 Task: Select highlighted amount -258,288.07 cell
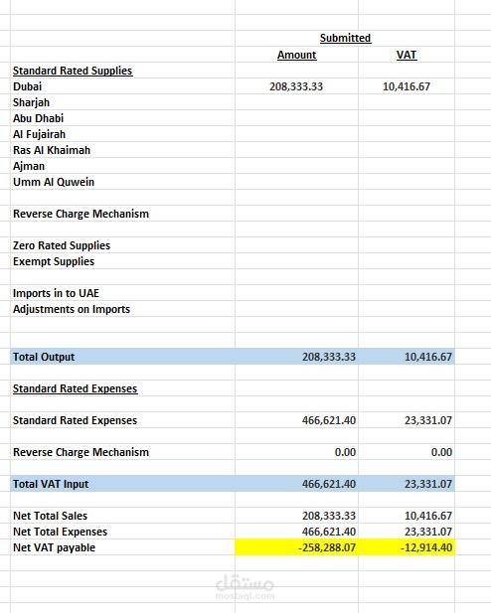[x=296, y=547]
